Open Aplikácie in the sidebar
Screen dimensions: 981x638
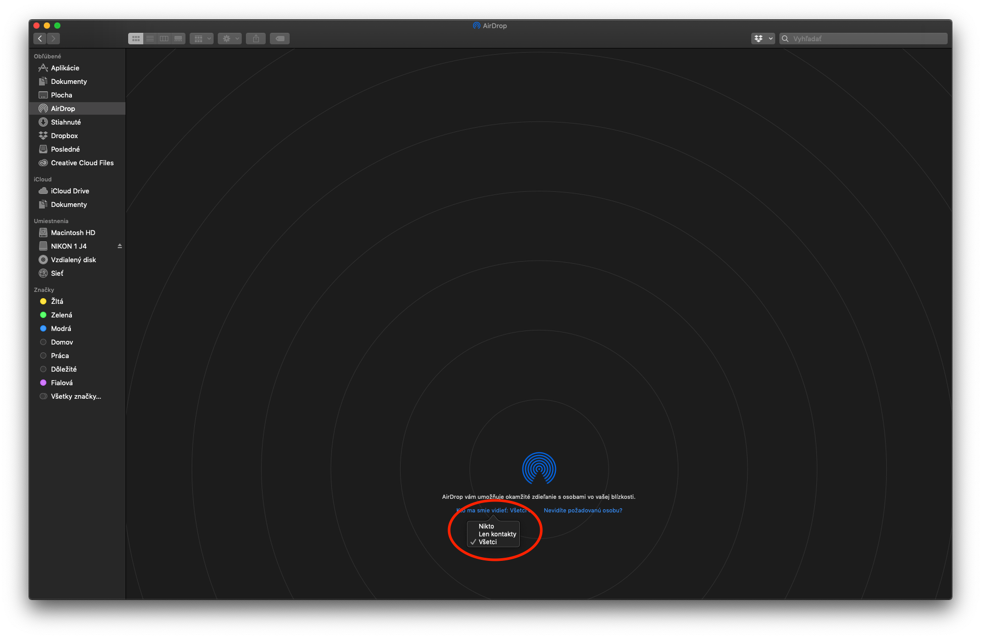coord(77,68)
